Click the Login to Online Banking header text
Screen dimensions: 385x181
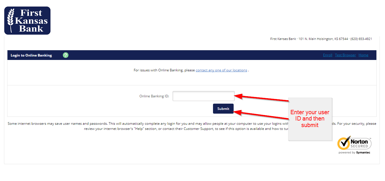coord(31,55)
